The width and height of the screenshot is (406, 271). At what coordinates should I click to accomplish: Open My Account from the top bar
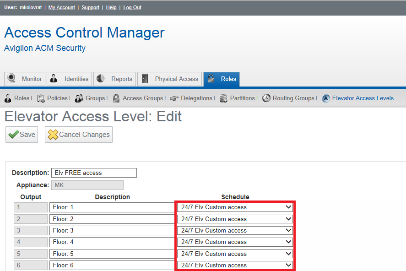coord(61,7)
